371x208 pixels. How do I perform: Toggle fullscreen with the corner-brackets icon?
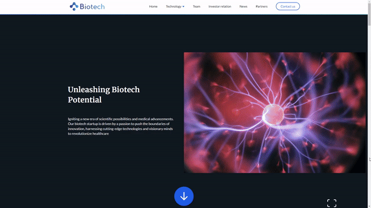pos(332,203)
